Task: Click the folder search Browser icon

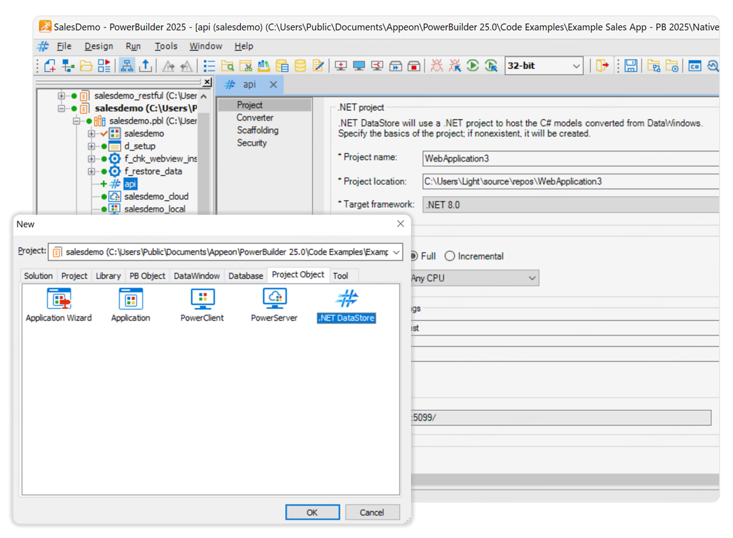Action: coord(227,66)
